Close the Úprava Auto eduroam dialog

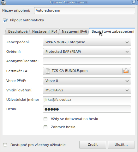[134, 2]
